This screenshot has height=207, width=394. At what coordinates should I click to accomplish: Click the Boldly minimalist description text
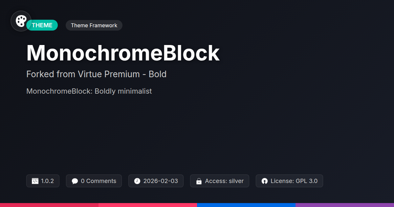tap(89, 91)
